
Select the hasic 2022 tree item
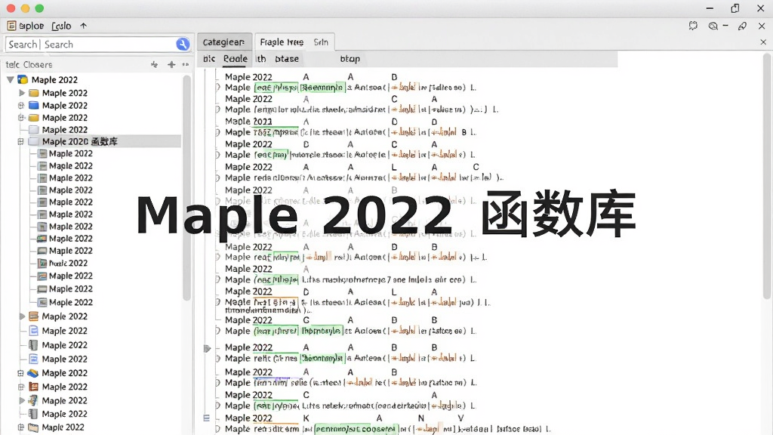tap(68, 264)
